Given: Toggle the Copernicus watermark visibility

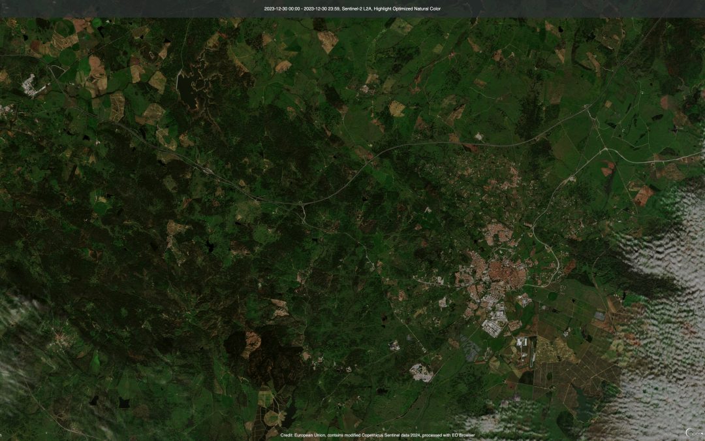Looking at the screenshot, I should 692,432.
